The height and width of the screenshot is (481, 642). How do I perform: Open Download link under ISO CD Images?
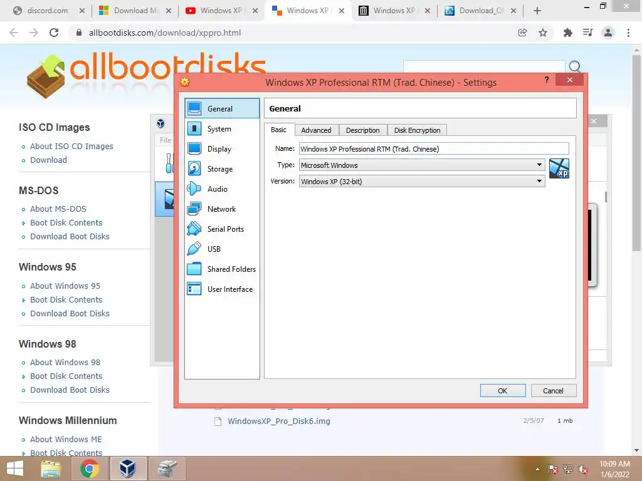pos(48,160)
